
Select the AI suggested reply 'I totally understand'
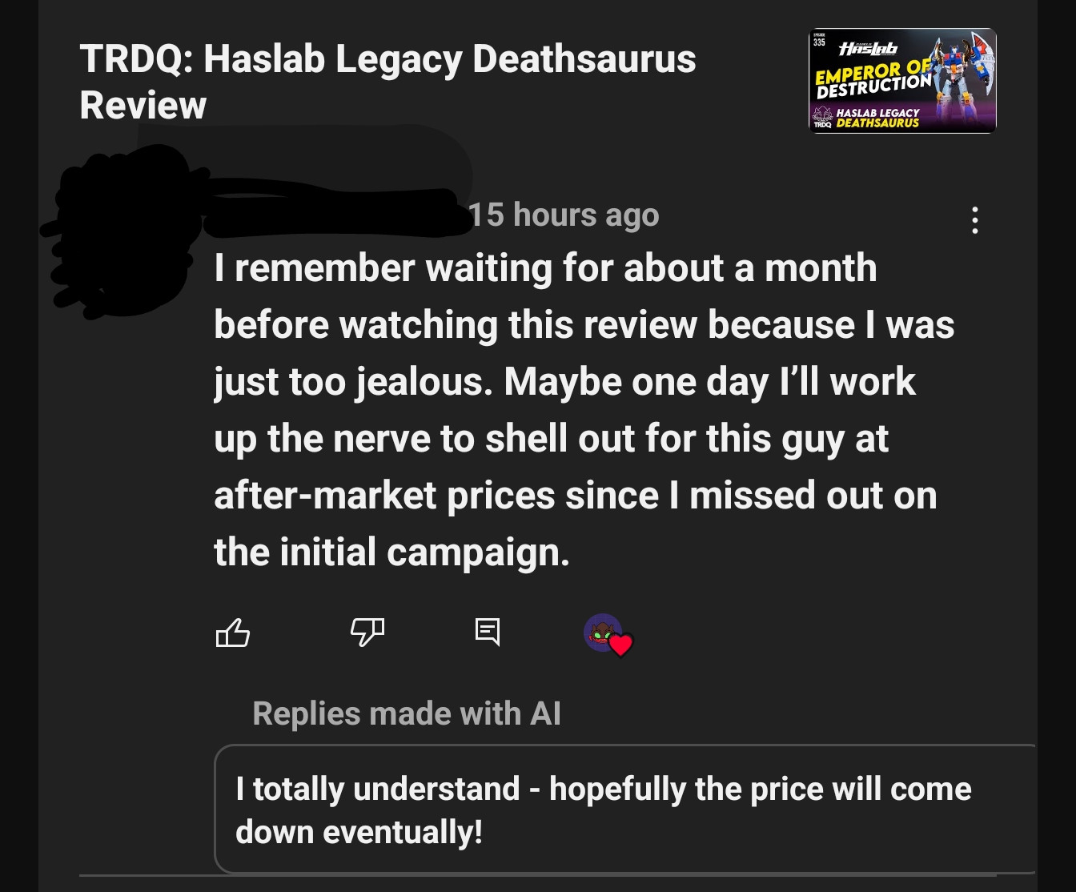coord(625,810)
